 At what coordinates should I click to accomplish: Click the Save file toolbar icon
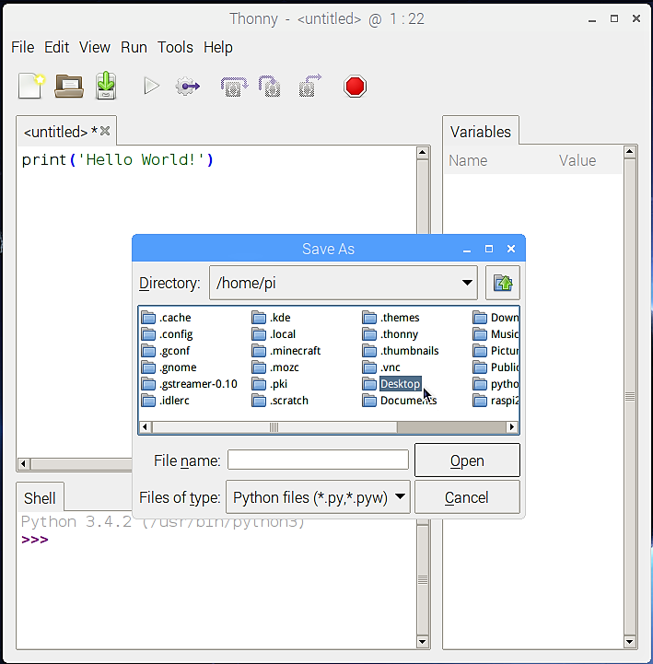tap(106, 86)
